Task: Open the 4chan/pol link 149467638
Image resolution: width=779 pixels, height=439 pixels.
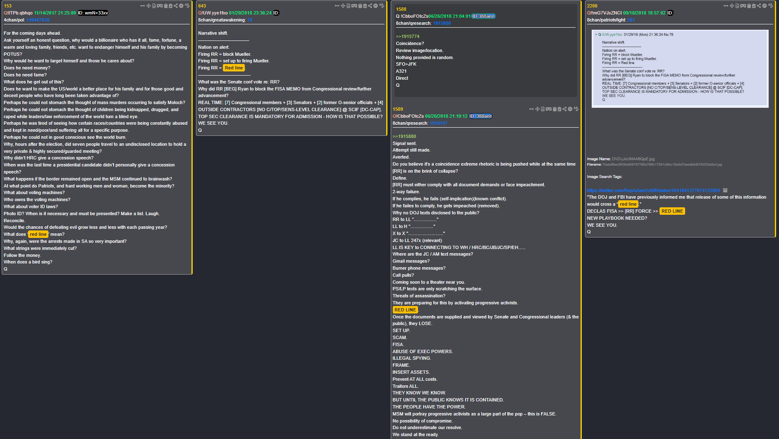Action: coord(38,20)
